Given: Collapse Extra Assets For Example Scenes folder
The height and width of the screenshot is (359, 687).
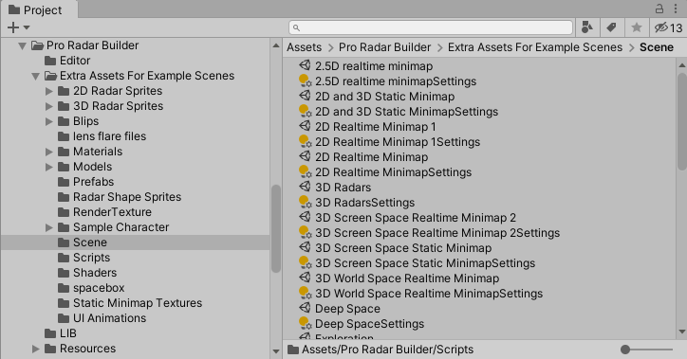Looking at the screenshot, I should pos(35,76).
